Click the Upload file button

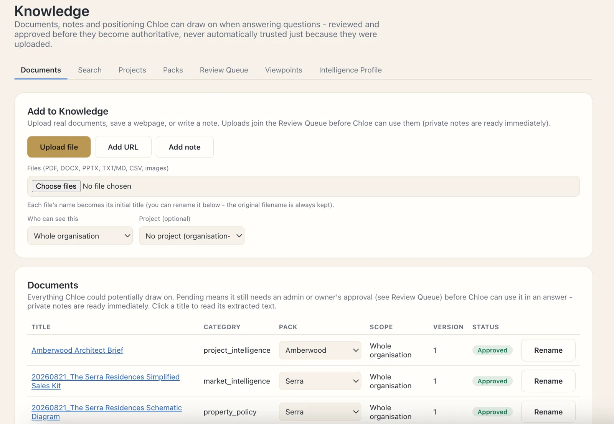(59, 147)
